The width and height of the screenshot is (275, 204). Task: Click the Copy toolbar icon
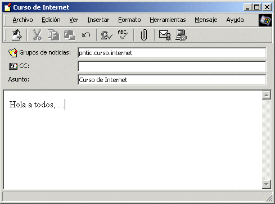coord(53,35)
